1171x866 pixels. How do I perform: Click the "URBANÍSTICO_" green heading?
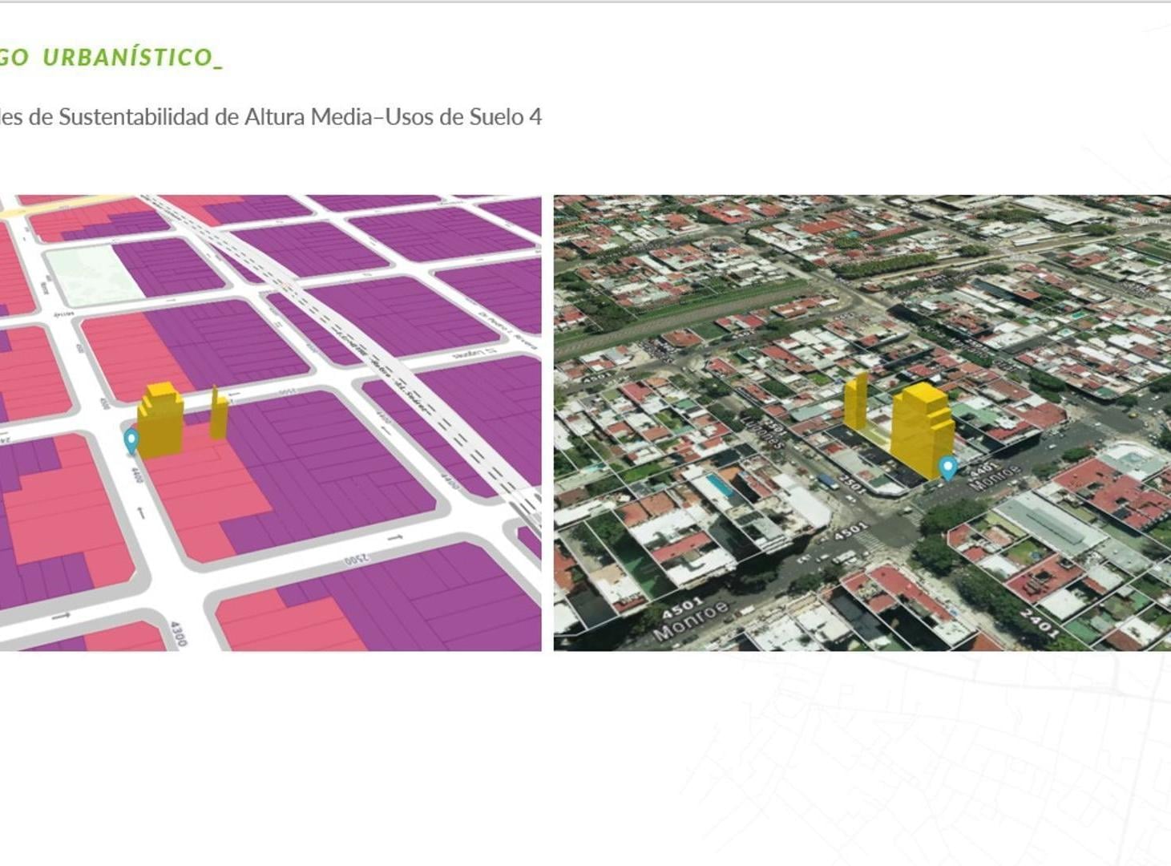133,58
